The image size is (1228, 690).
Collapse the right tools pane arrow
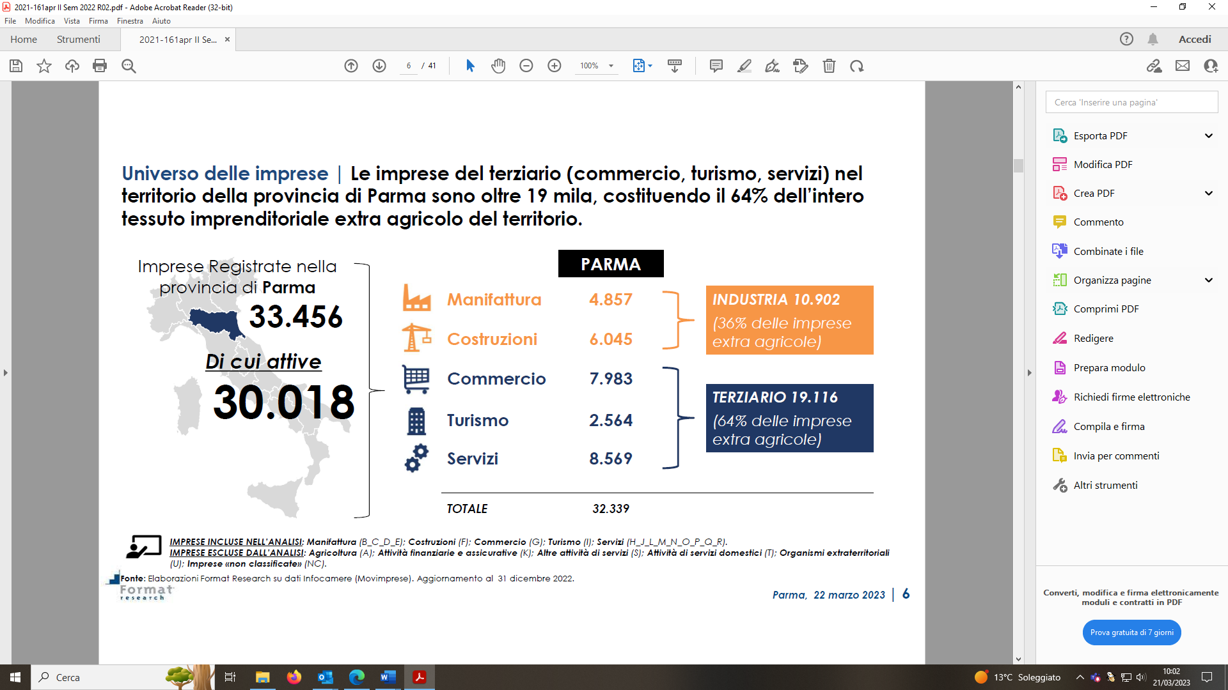pyautogui.click(x=1029, y=372)
